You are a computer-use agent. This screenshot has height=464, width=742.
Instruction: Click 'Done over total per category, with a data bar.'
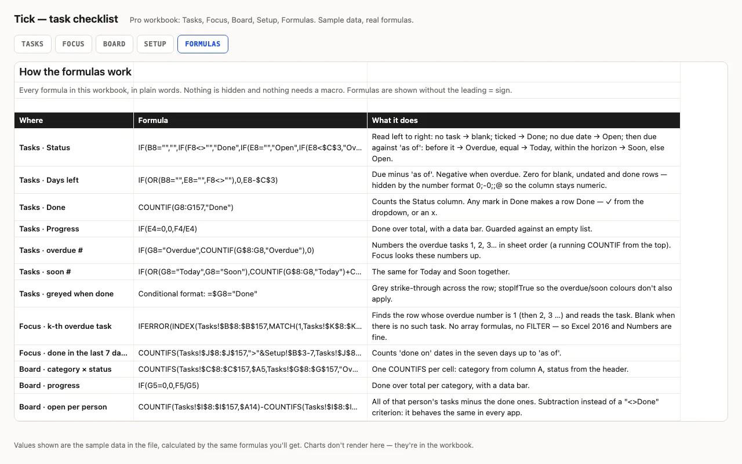click(x=523, y=385)
